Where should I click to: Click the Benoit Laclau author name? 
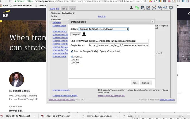tap(22, 91)
